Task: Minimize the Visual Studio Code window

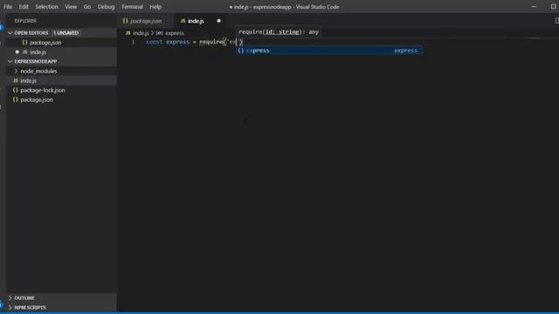Action: 534,6
